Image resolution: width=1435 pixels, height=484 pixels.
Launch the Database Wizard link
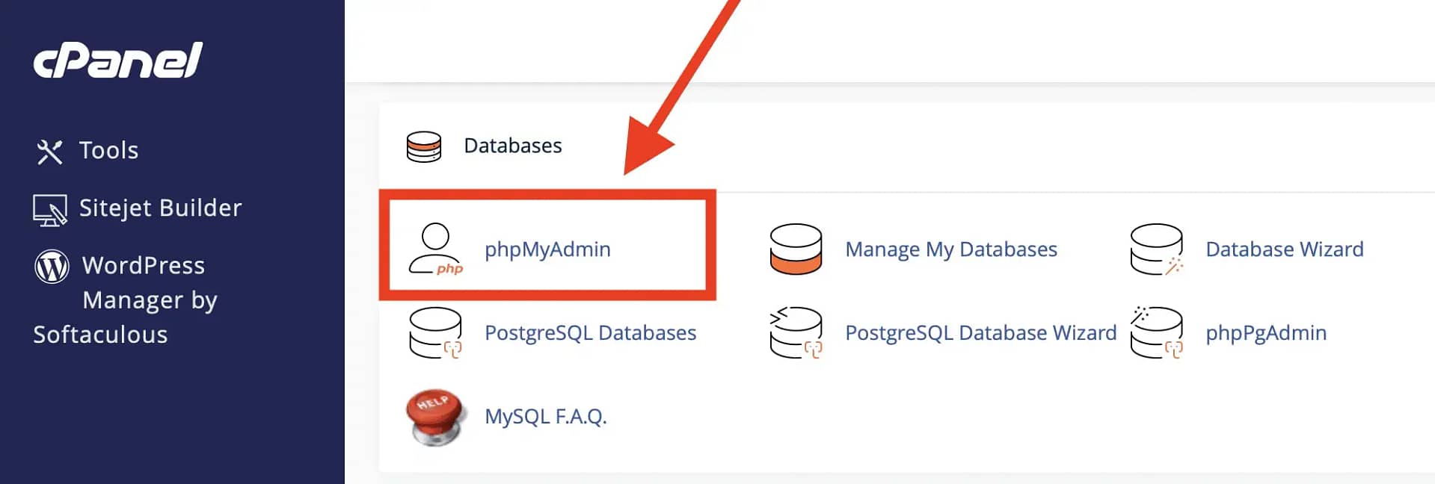pos(1285,249)
